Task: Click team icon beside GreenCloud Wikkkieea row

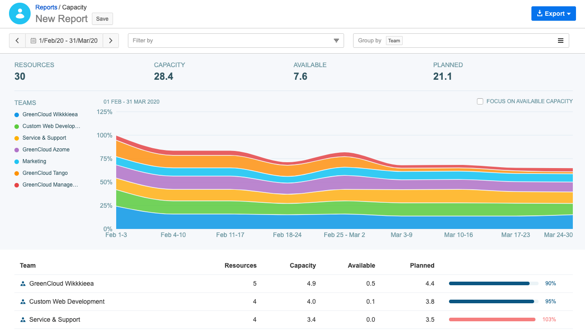Action: point(23,284)
